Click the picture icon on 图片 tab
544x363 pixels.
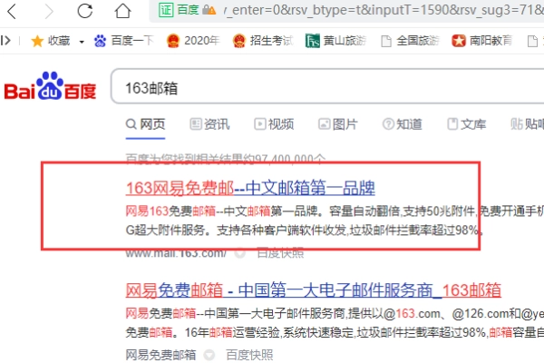click(x=324, y=124)
